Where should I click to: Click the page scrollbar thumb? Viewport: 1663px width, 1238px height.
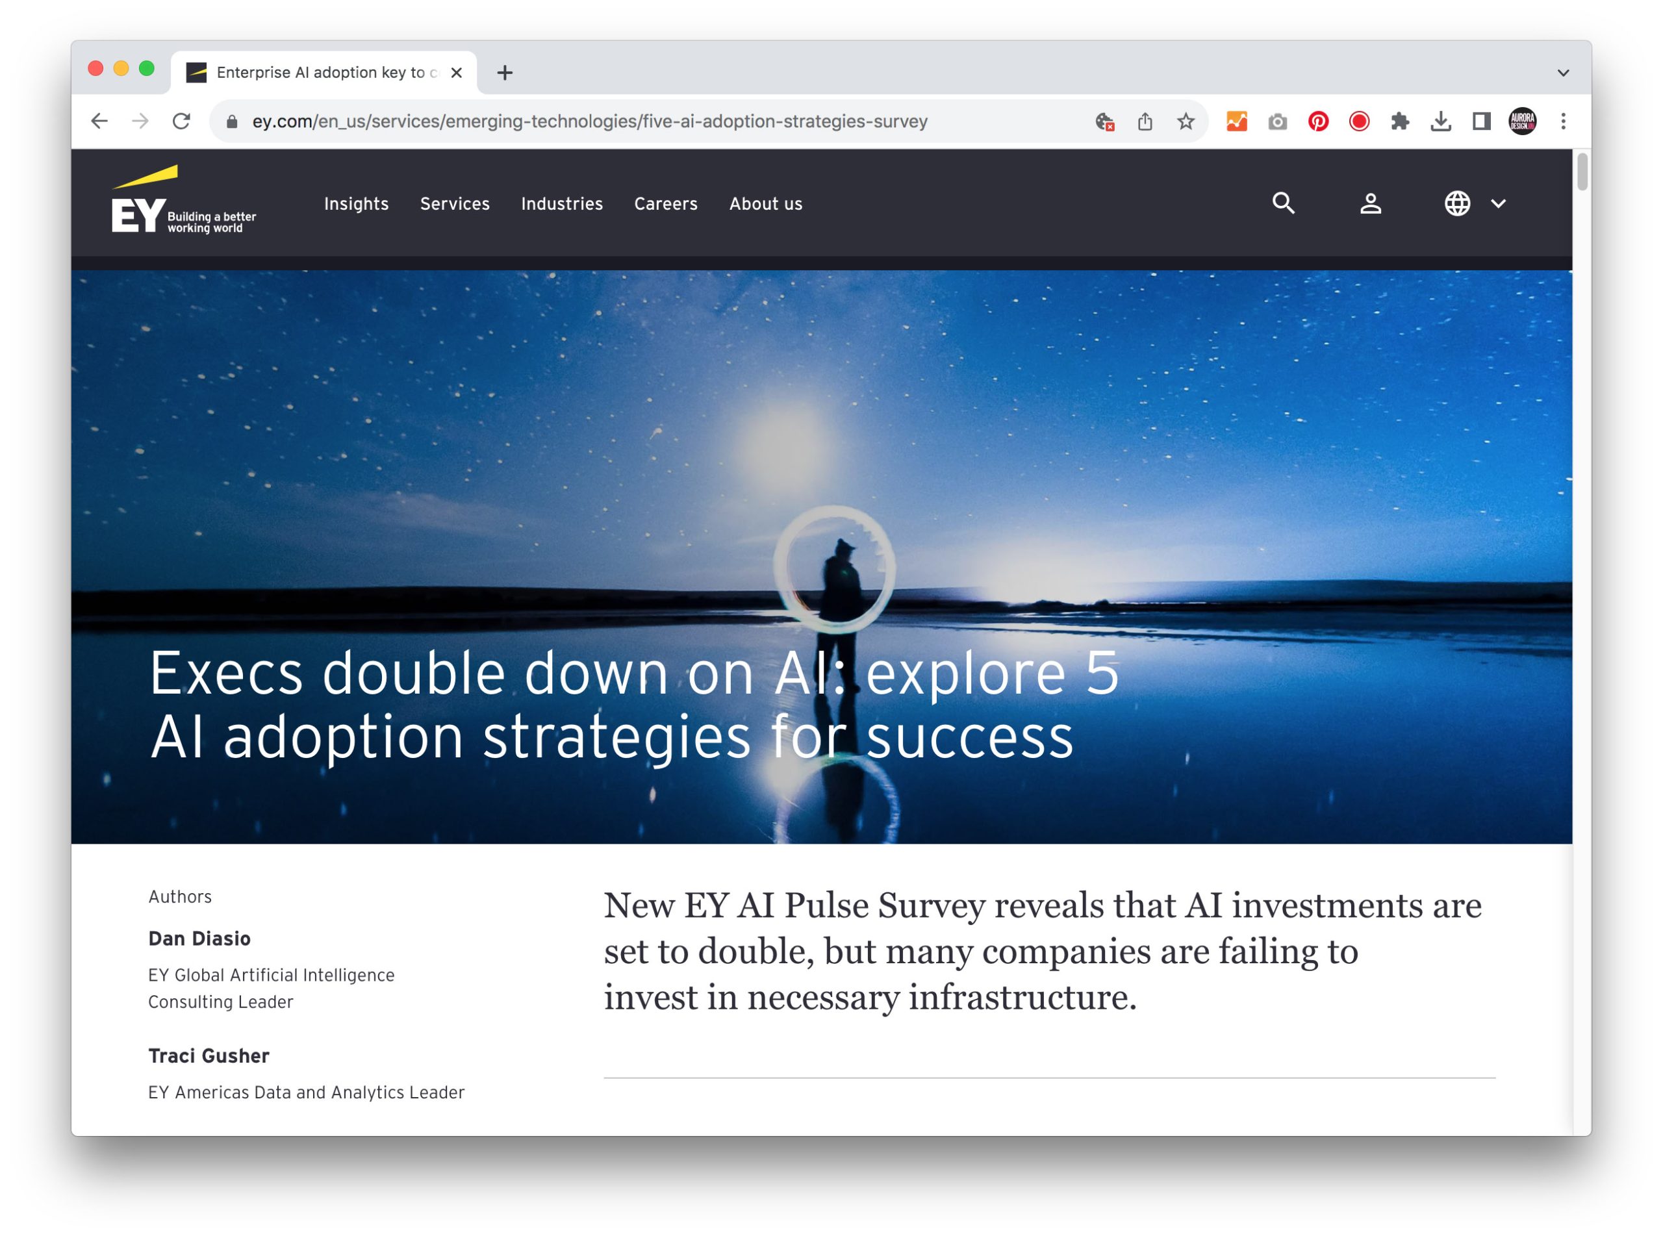[1582, 171]
